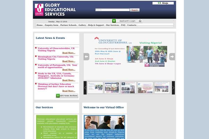Click the Glory Educational Services logo
The image size is (209, 139).
click(x=55, y=10)
